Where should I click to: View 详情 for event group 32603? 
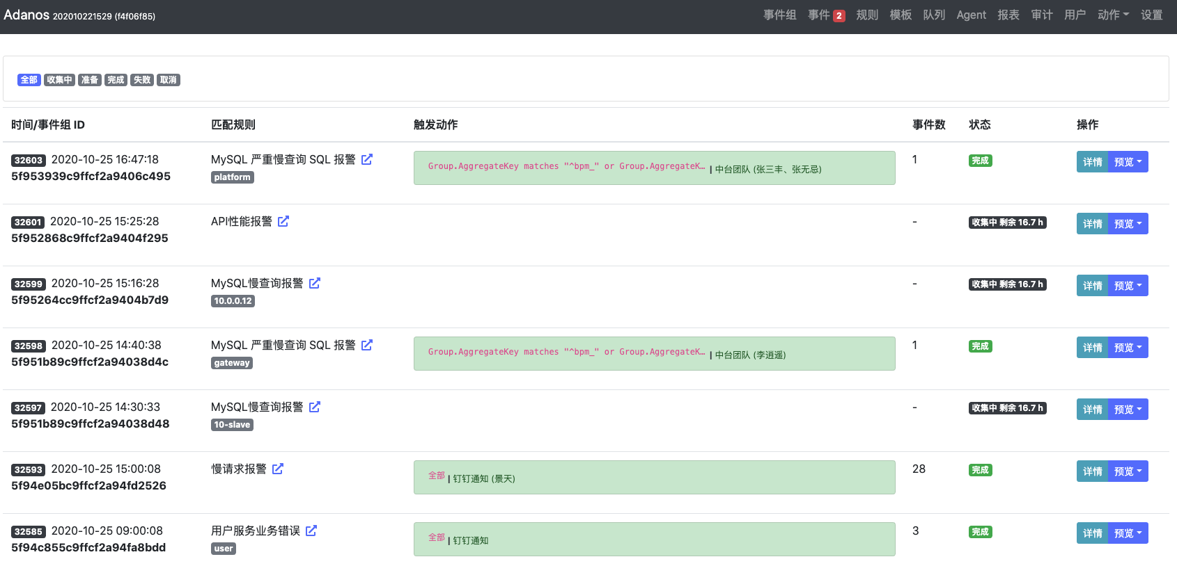tap(1092, 162)
